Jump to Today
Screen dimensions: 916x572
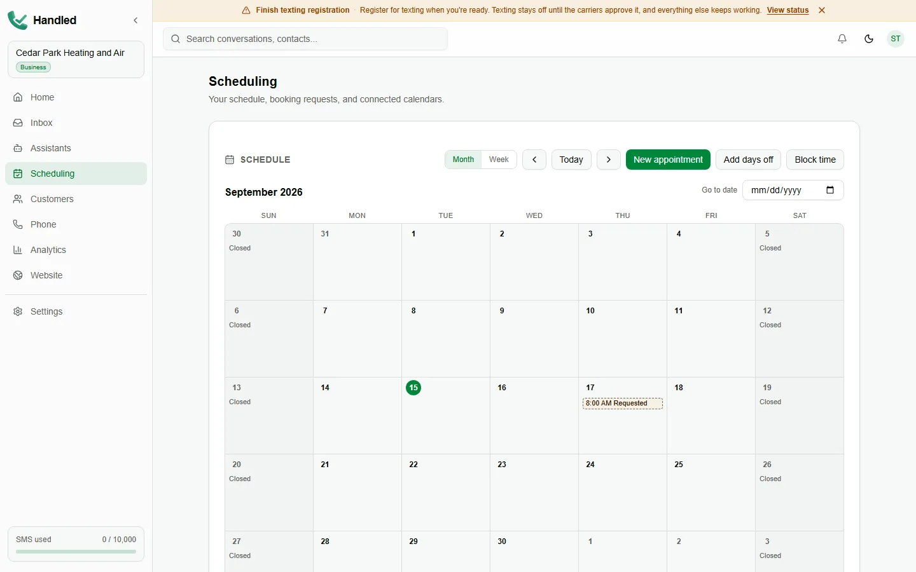571,160
